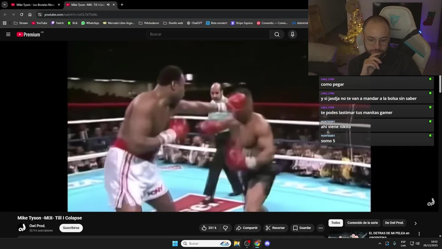Close the Mike Tyson - Los Brutales tab
Image resolution: width=442 pixels, height=249 pixels.
click(59, 5)
